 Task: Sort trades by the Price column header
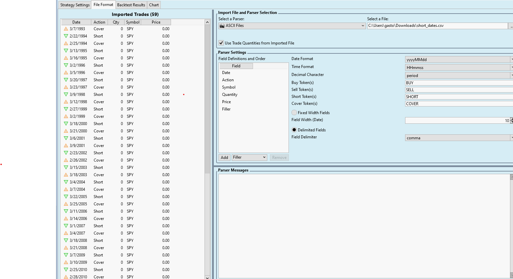(156, 22)
